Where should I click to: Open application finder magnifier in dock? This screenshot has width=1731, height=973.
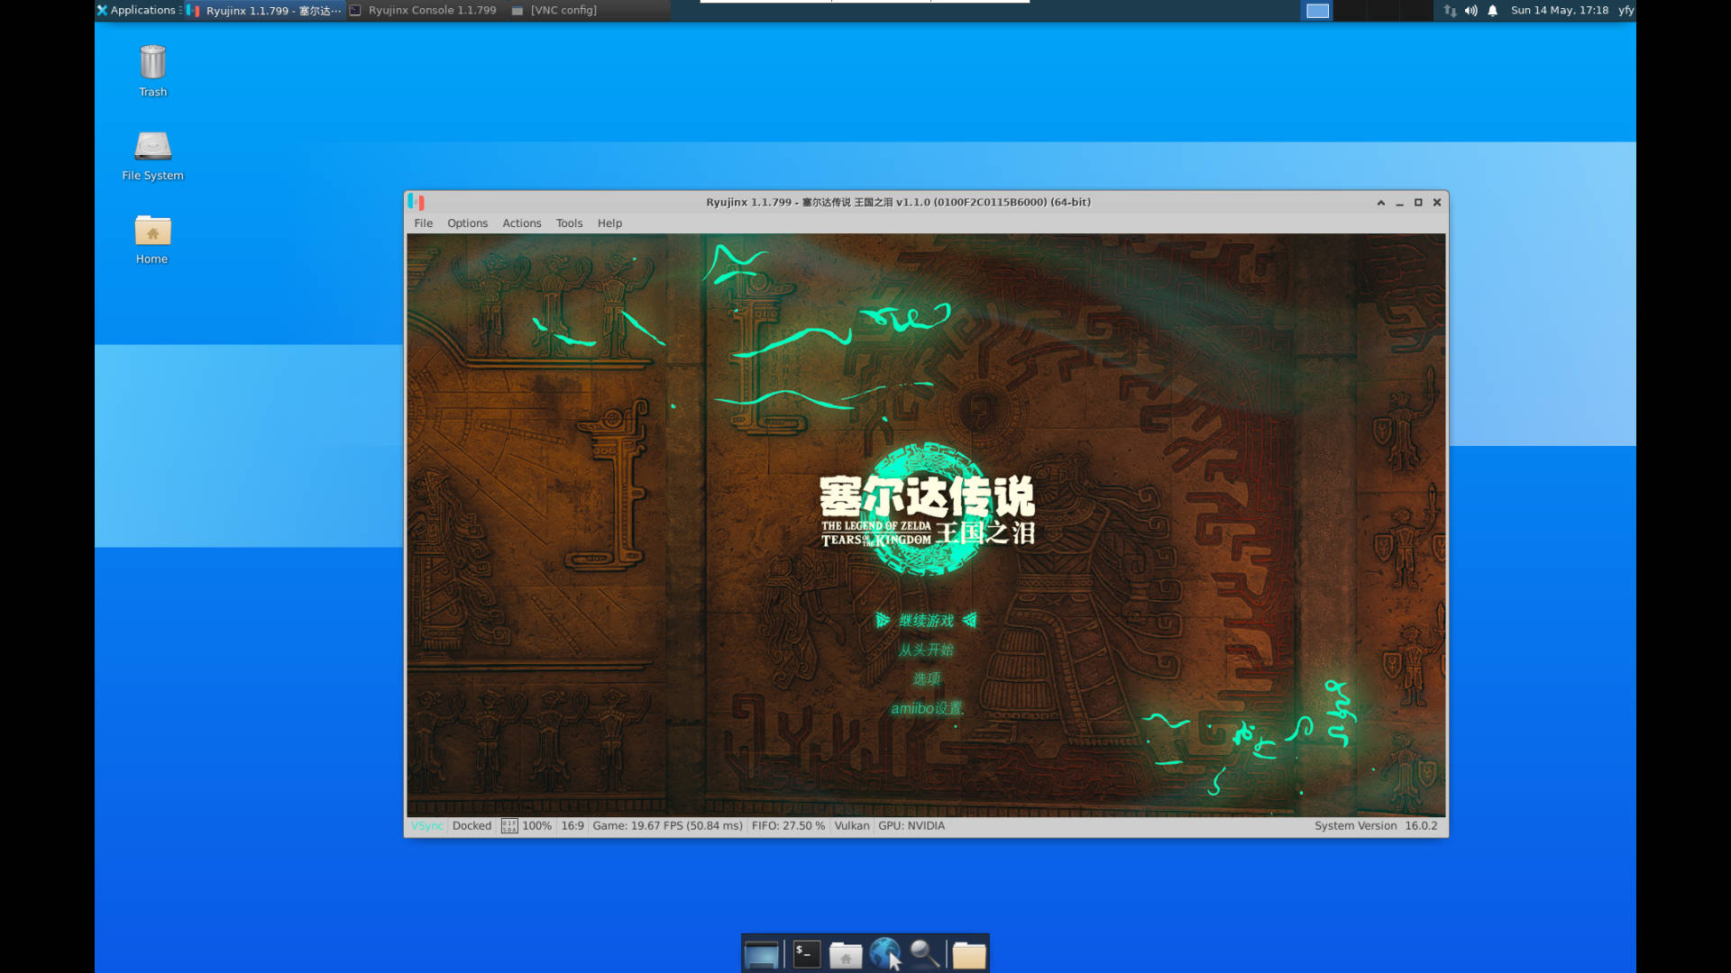pos(924,954)
